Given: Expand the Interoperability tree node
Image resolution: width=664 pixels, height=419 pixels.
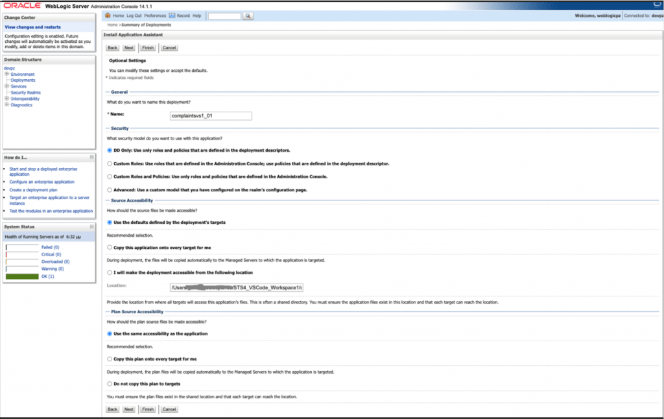Looking at the screenshot, I should (6, 99).
